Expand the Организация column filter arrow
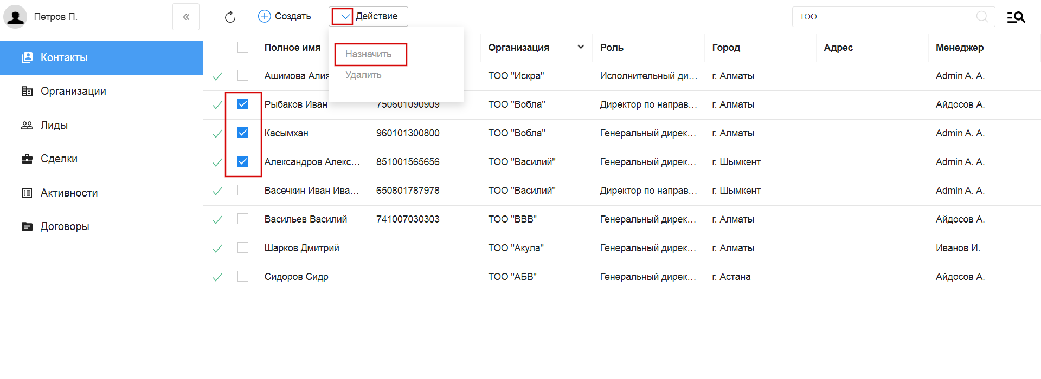 [x=581, y=47]
